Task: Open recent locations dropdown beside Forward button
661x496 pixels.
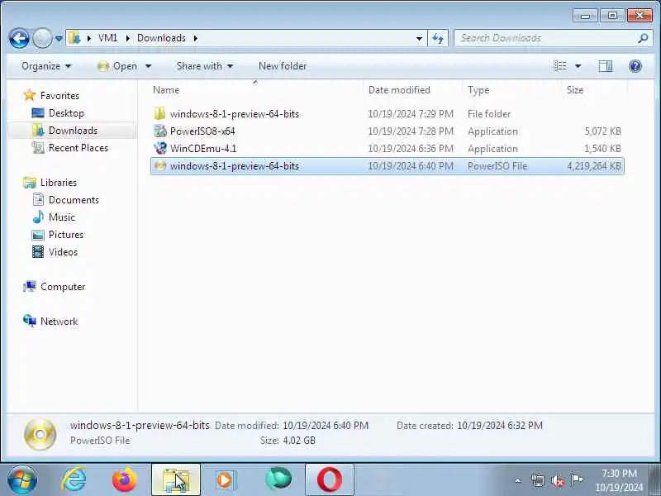Action: (59, 39)
